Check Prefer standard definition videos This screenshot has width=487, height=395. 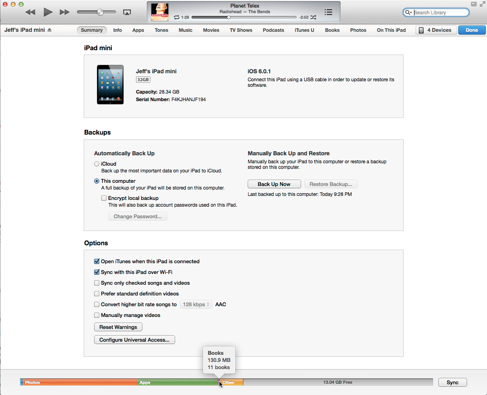click(x=97, y=293)
